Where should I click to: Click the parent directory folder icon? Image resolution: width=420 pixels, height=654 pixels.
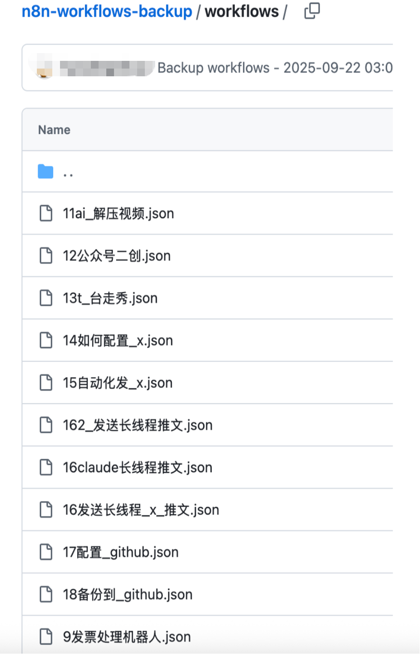click(45, 171)
